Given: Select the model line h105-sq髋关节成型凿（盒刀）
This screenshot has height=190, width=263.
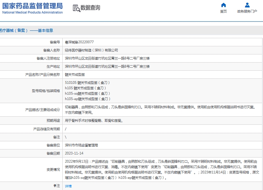Looking at the screenshot, I should point(87,94).
